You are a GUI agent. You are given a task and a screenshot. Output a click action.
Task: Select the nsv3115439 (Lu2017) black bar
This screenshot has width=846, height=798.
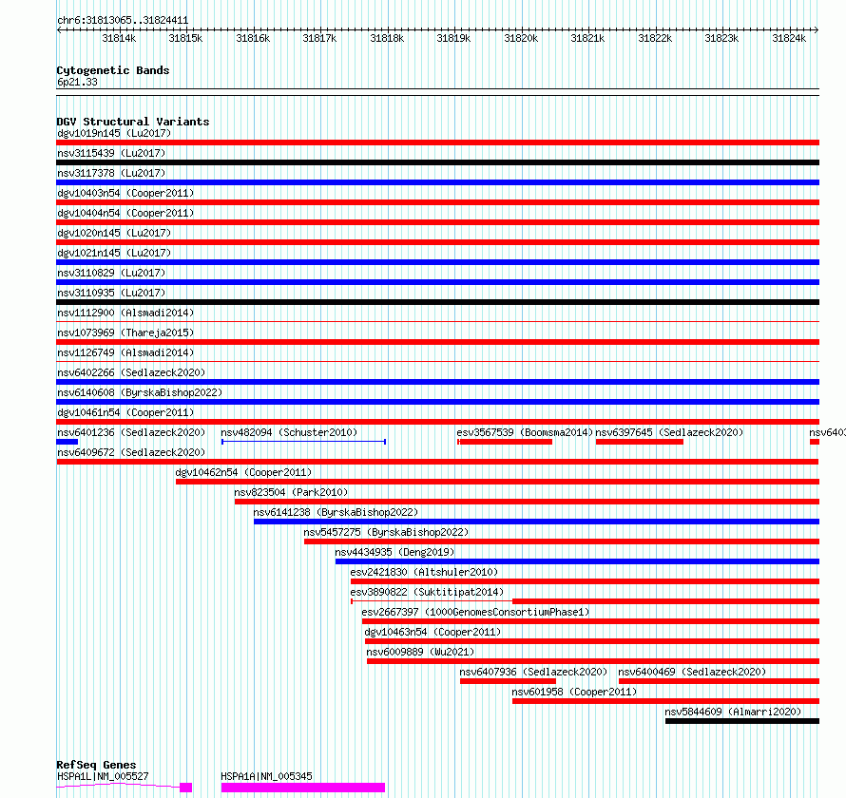point(437,162)
